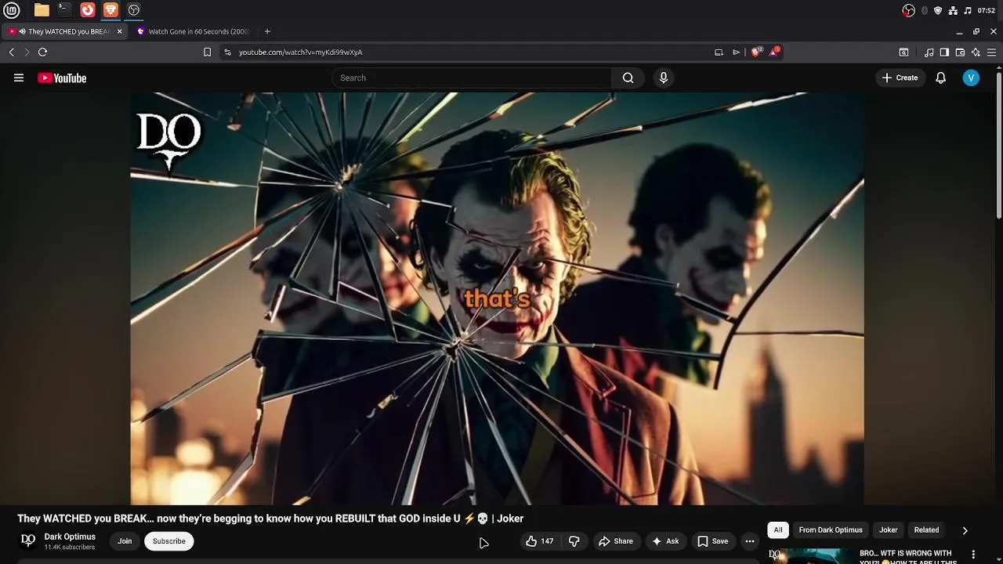This screenshot has height=564, width=1003.
Task: Dislike the video with thumbs down
Action: click(x=574, y=541)
